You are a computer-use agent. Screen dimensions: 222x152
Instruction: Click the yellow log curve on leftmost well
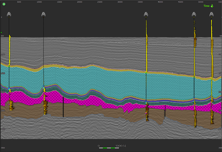10,50
